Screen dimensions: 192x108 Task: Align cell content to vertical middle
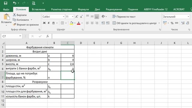click(92, 16)
